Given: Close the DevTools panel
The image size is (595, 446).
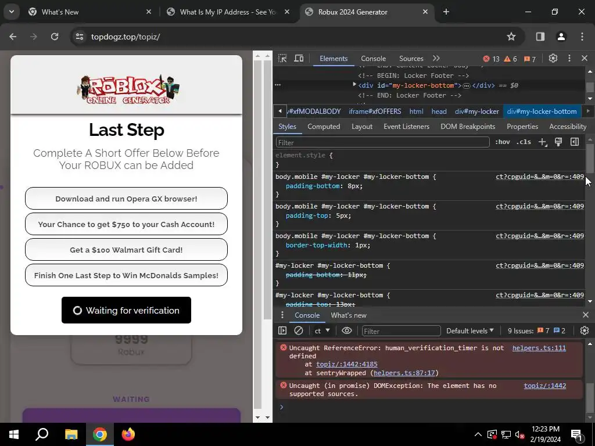Looking at the screenshot, I should point(585,59).
